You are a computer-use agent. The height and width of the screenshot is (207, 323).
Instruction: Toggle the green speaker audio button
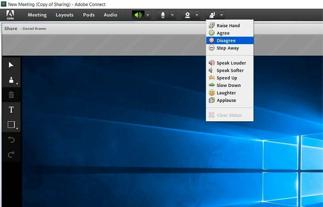(x=138, y=15)
